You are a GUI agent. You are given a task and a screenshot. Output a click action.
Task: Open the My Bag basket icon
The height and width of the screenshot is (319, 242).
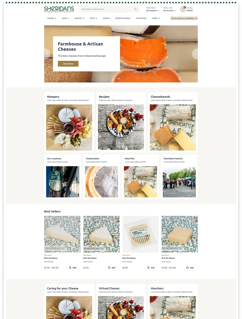pos(183,9)
